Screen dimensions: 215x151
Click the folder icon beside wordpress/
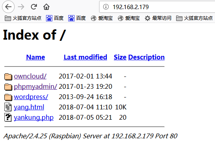click(8, 97)
